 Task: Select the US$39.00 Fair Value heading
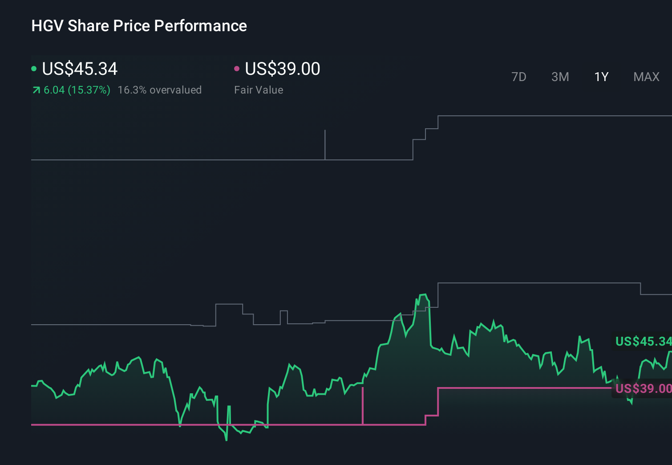[x=282, y=69]
